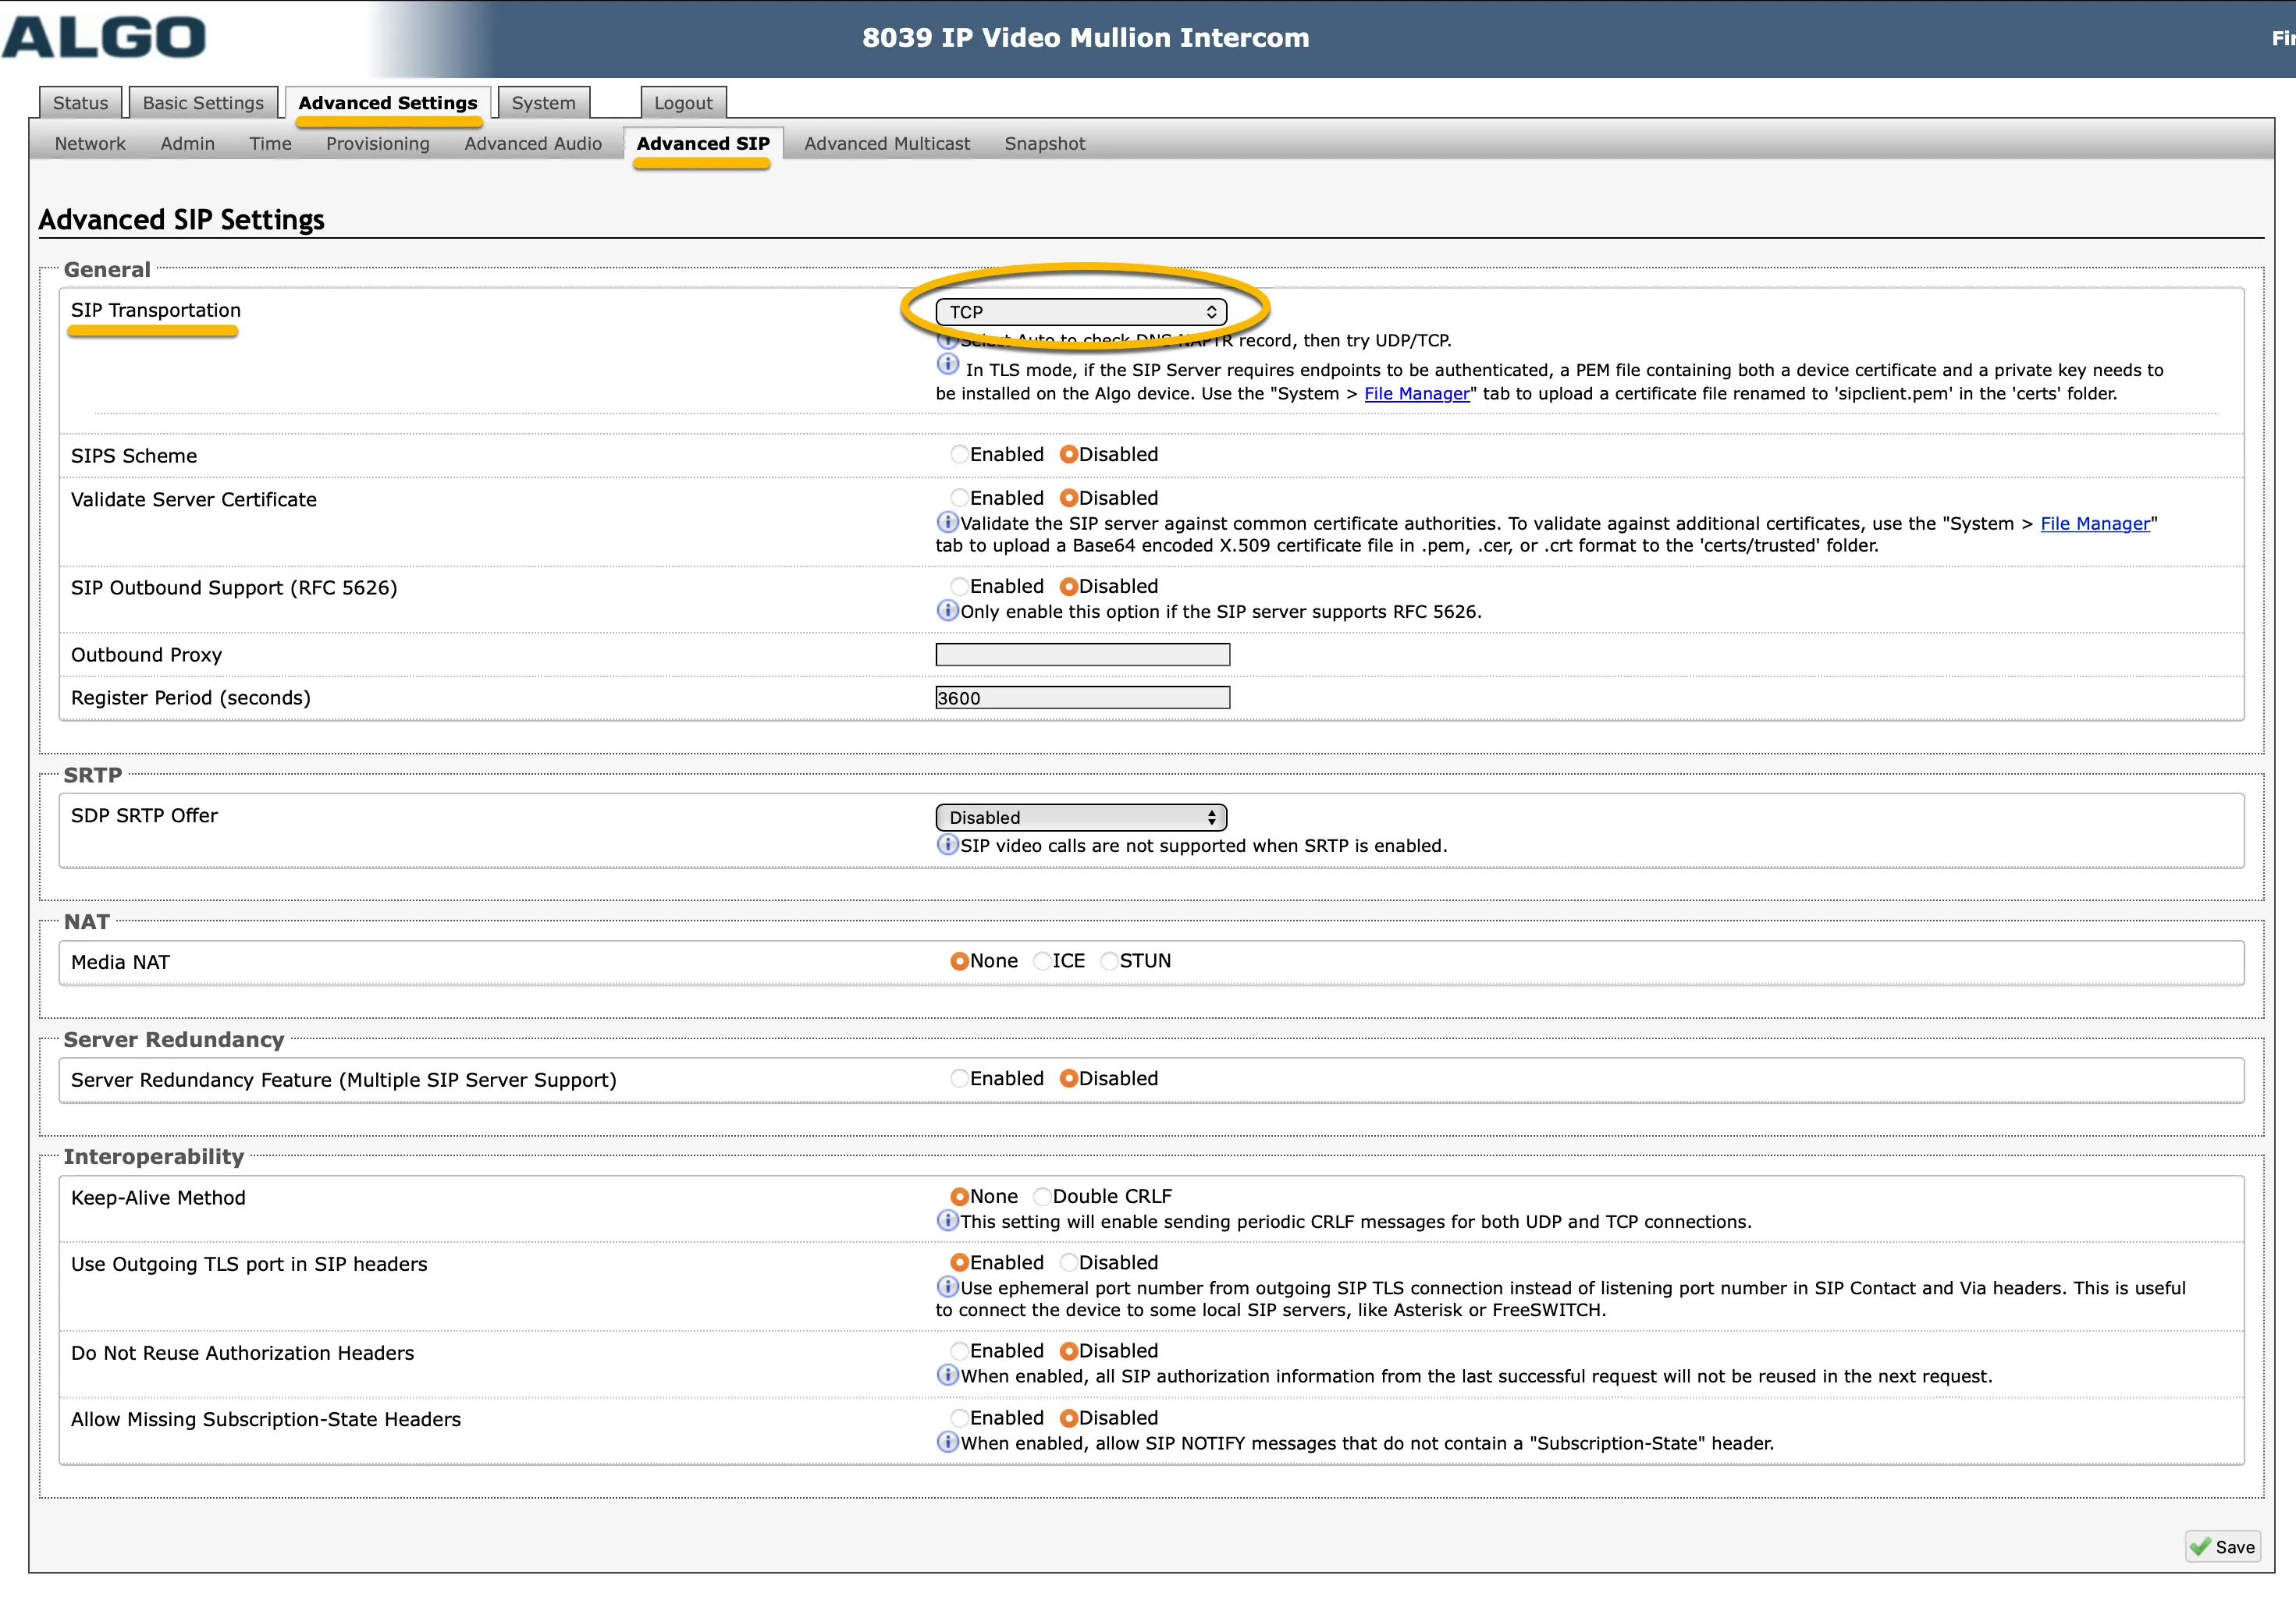Click info icon beside RFC 5626 note
This screenshot has width=2296, height=1604.
(947, 609)
